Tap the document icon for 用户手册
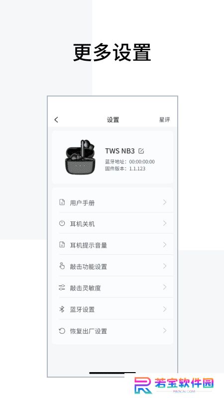 [x=62, y=202]
